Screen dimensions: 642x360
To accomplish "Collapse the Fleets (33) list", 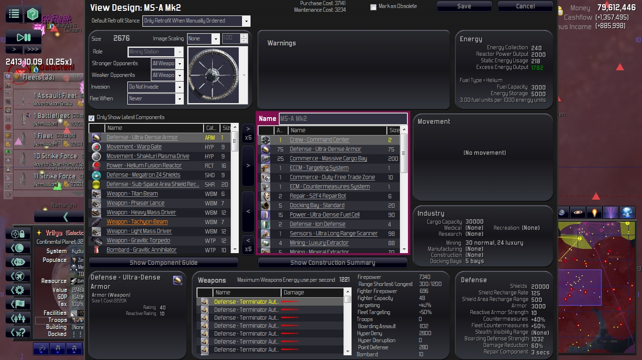I will click(x=16, y=77).
